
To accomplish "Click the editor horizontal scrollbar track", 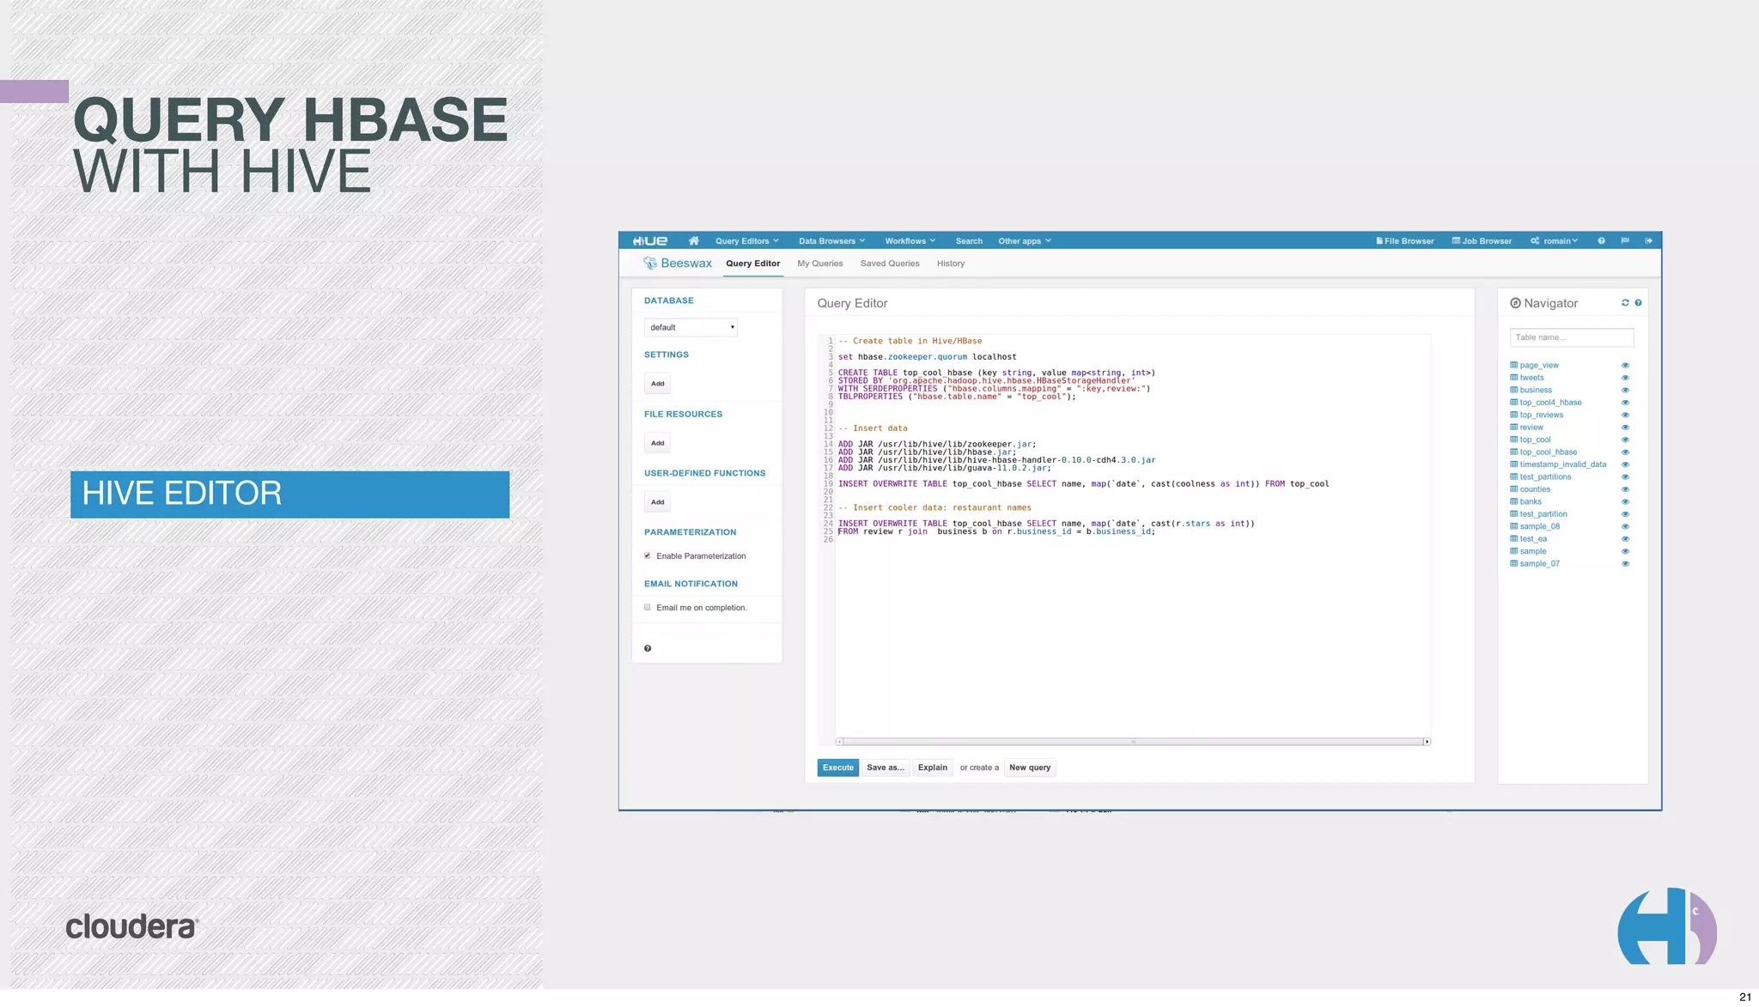I will point(1133,742).
